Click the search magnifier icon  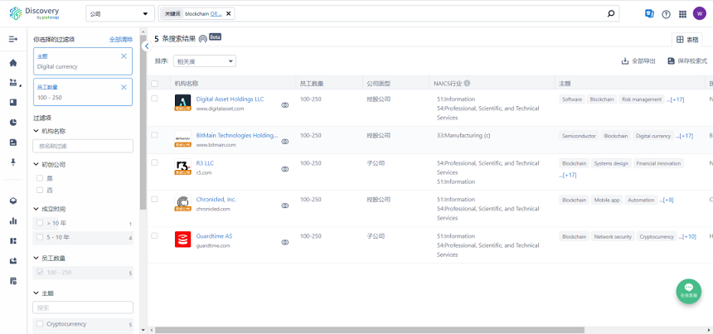611,14
